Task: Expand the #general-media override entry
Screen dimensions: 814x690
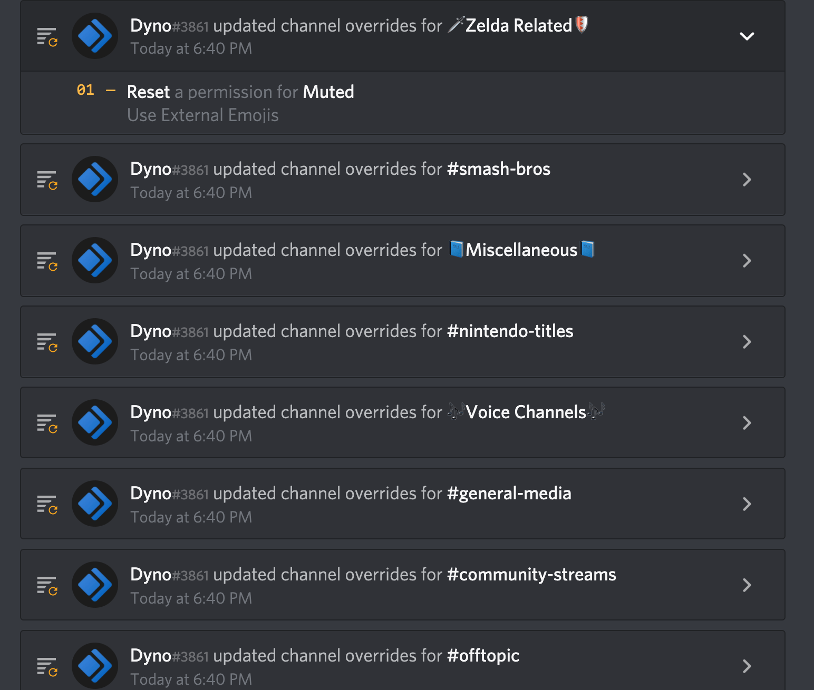Action: [x=747, y=504]
